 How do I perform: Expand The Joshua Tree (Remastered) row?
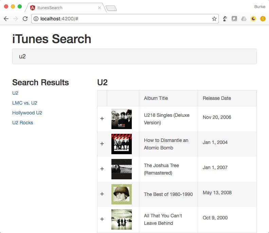pos(102,169)
